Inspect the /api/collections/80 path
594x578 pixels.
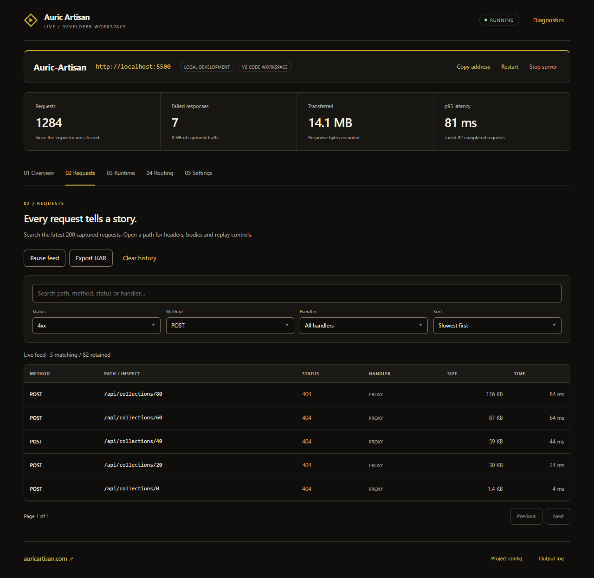pos(133,394)
